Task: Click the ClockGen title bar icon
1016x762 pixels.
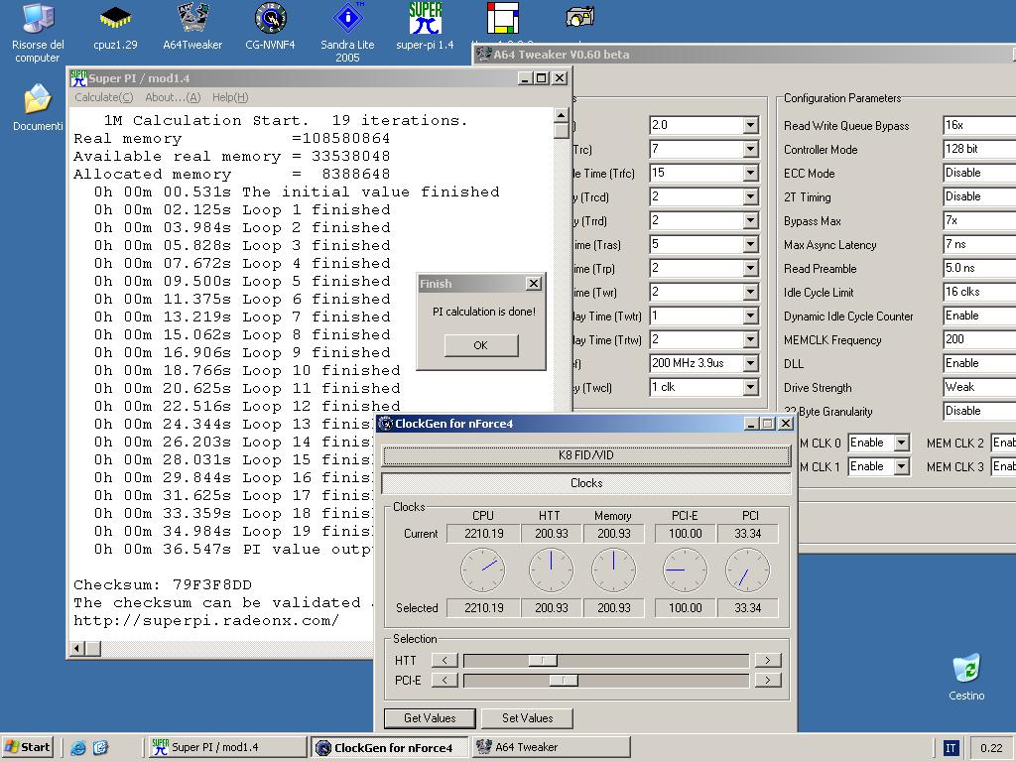Action: 386,424
